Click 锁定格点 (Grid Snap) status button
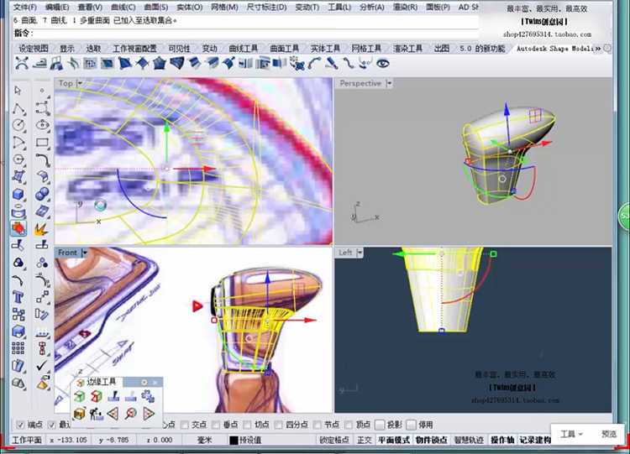Screen dimensions: 630x454 coord(333,440)
